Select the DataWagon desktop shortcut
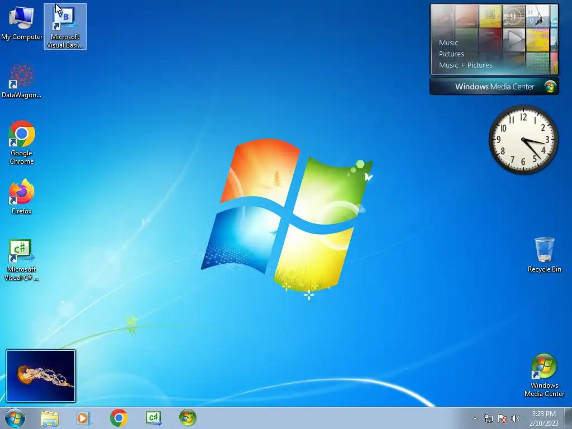Screen dimensions: 572x429 click(x=22, y=81)
